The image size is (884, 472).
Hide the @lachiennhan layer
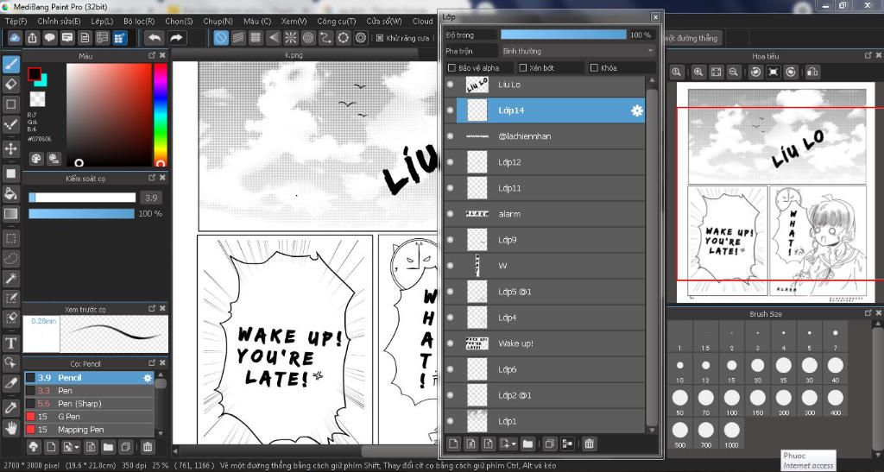click(450, 136)
